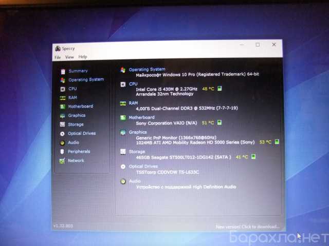The width and height of the screenshot is (329, 246).
Task: Click the Motherboard icon in summary pane
Action: (x=123, y=118)
